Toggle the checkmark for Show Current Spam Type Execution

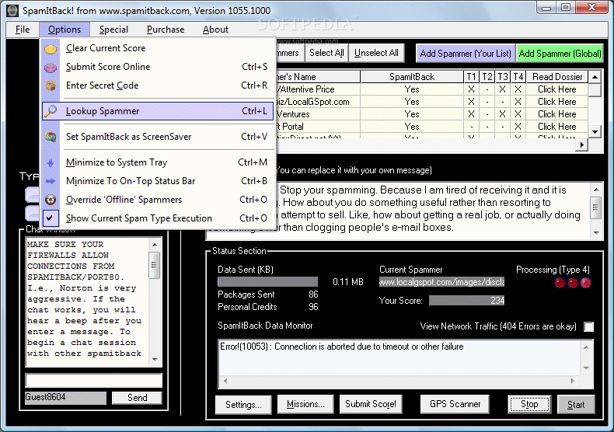(50, 218)
